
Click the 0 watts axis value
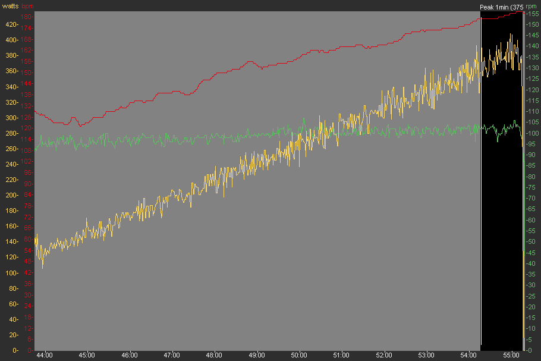14,350
